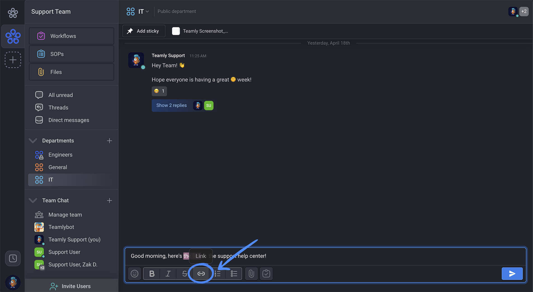Insert a bulleted list
This screenshot has height=292, width=533.
pyautogui.click(x=234, y=274)
